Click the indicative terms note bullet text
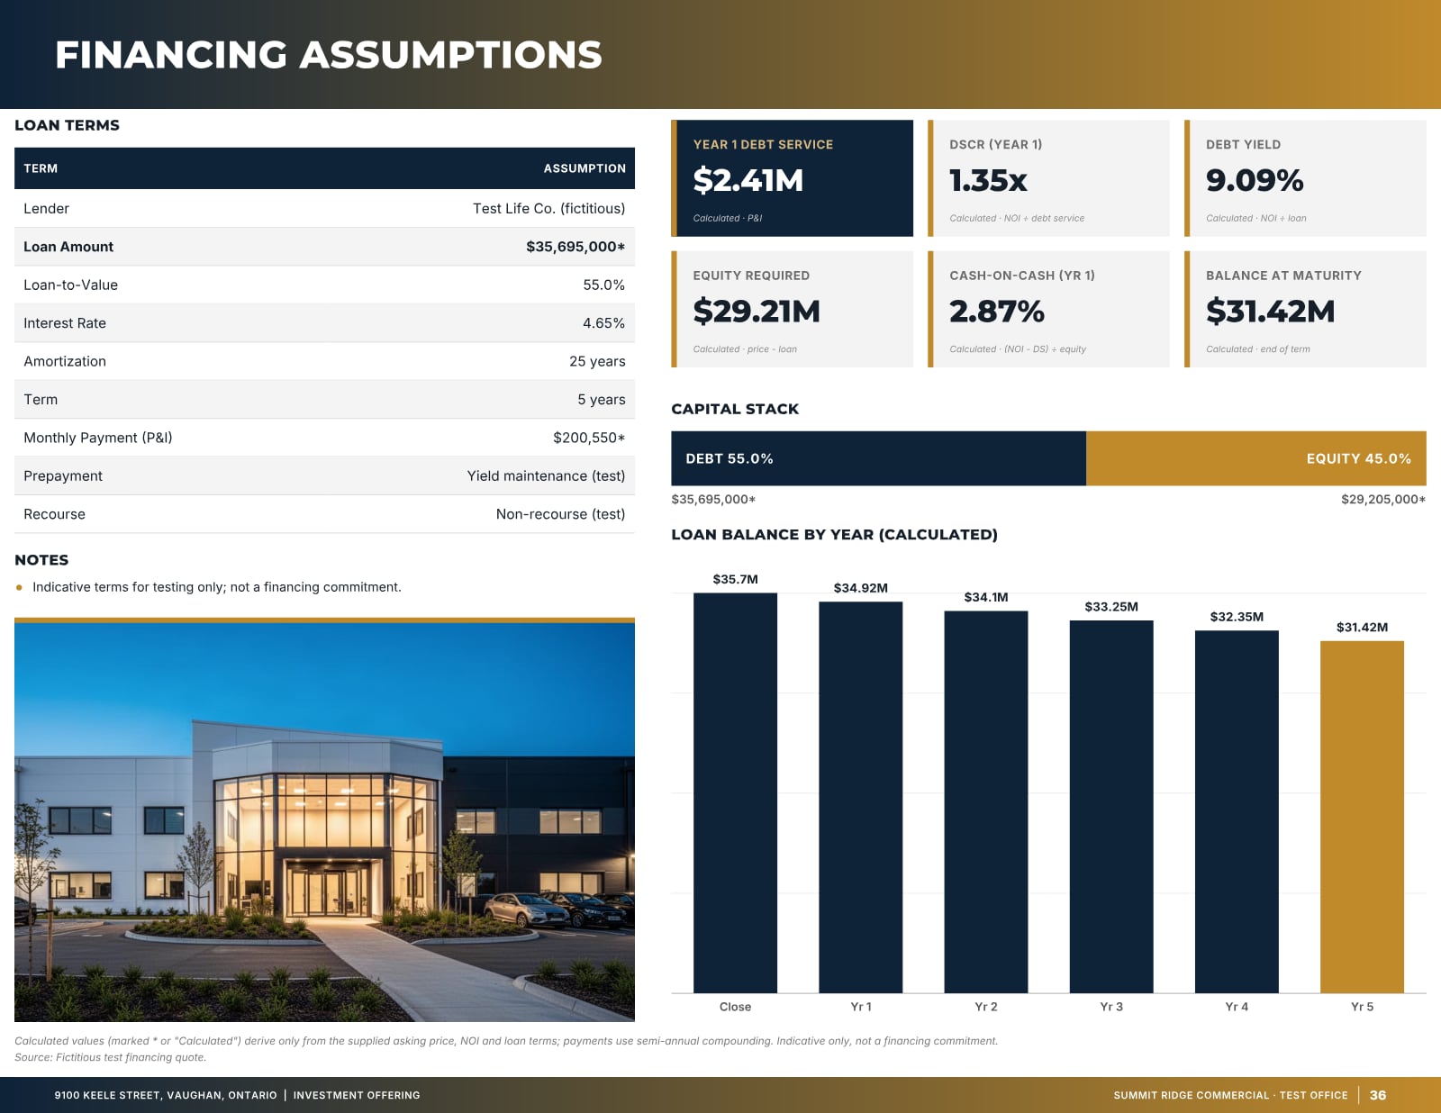The height and width of the screenshot is (1113, 1441). (x=217, y=587)
